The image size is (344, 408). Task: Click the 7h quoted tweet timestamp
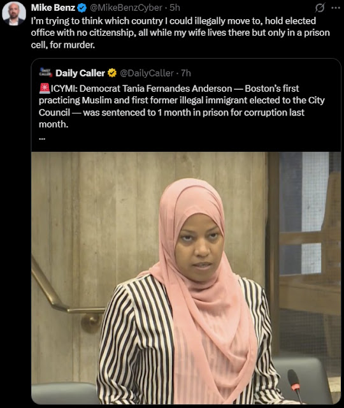[186, 73]
